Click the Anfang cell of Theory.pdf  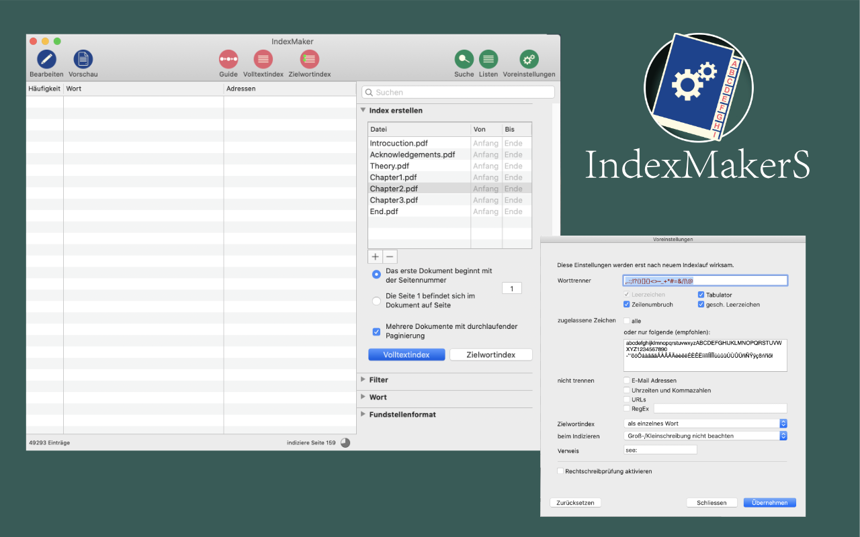click(486, 166)
